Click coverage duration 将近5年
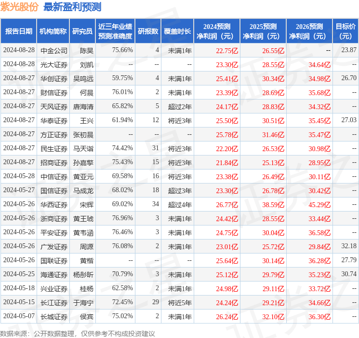 pyautogui.click(x=180, y=303)
